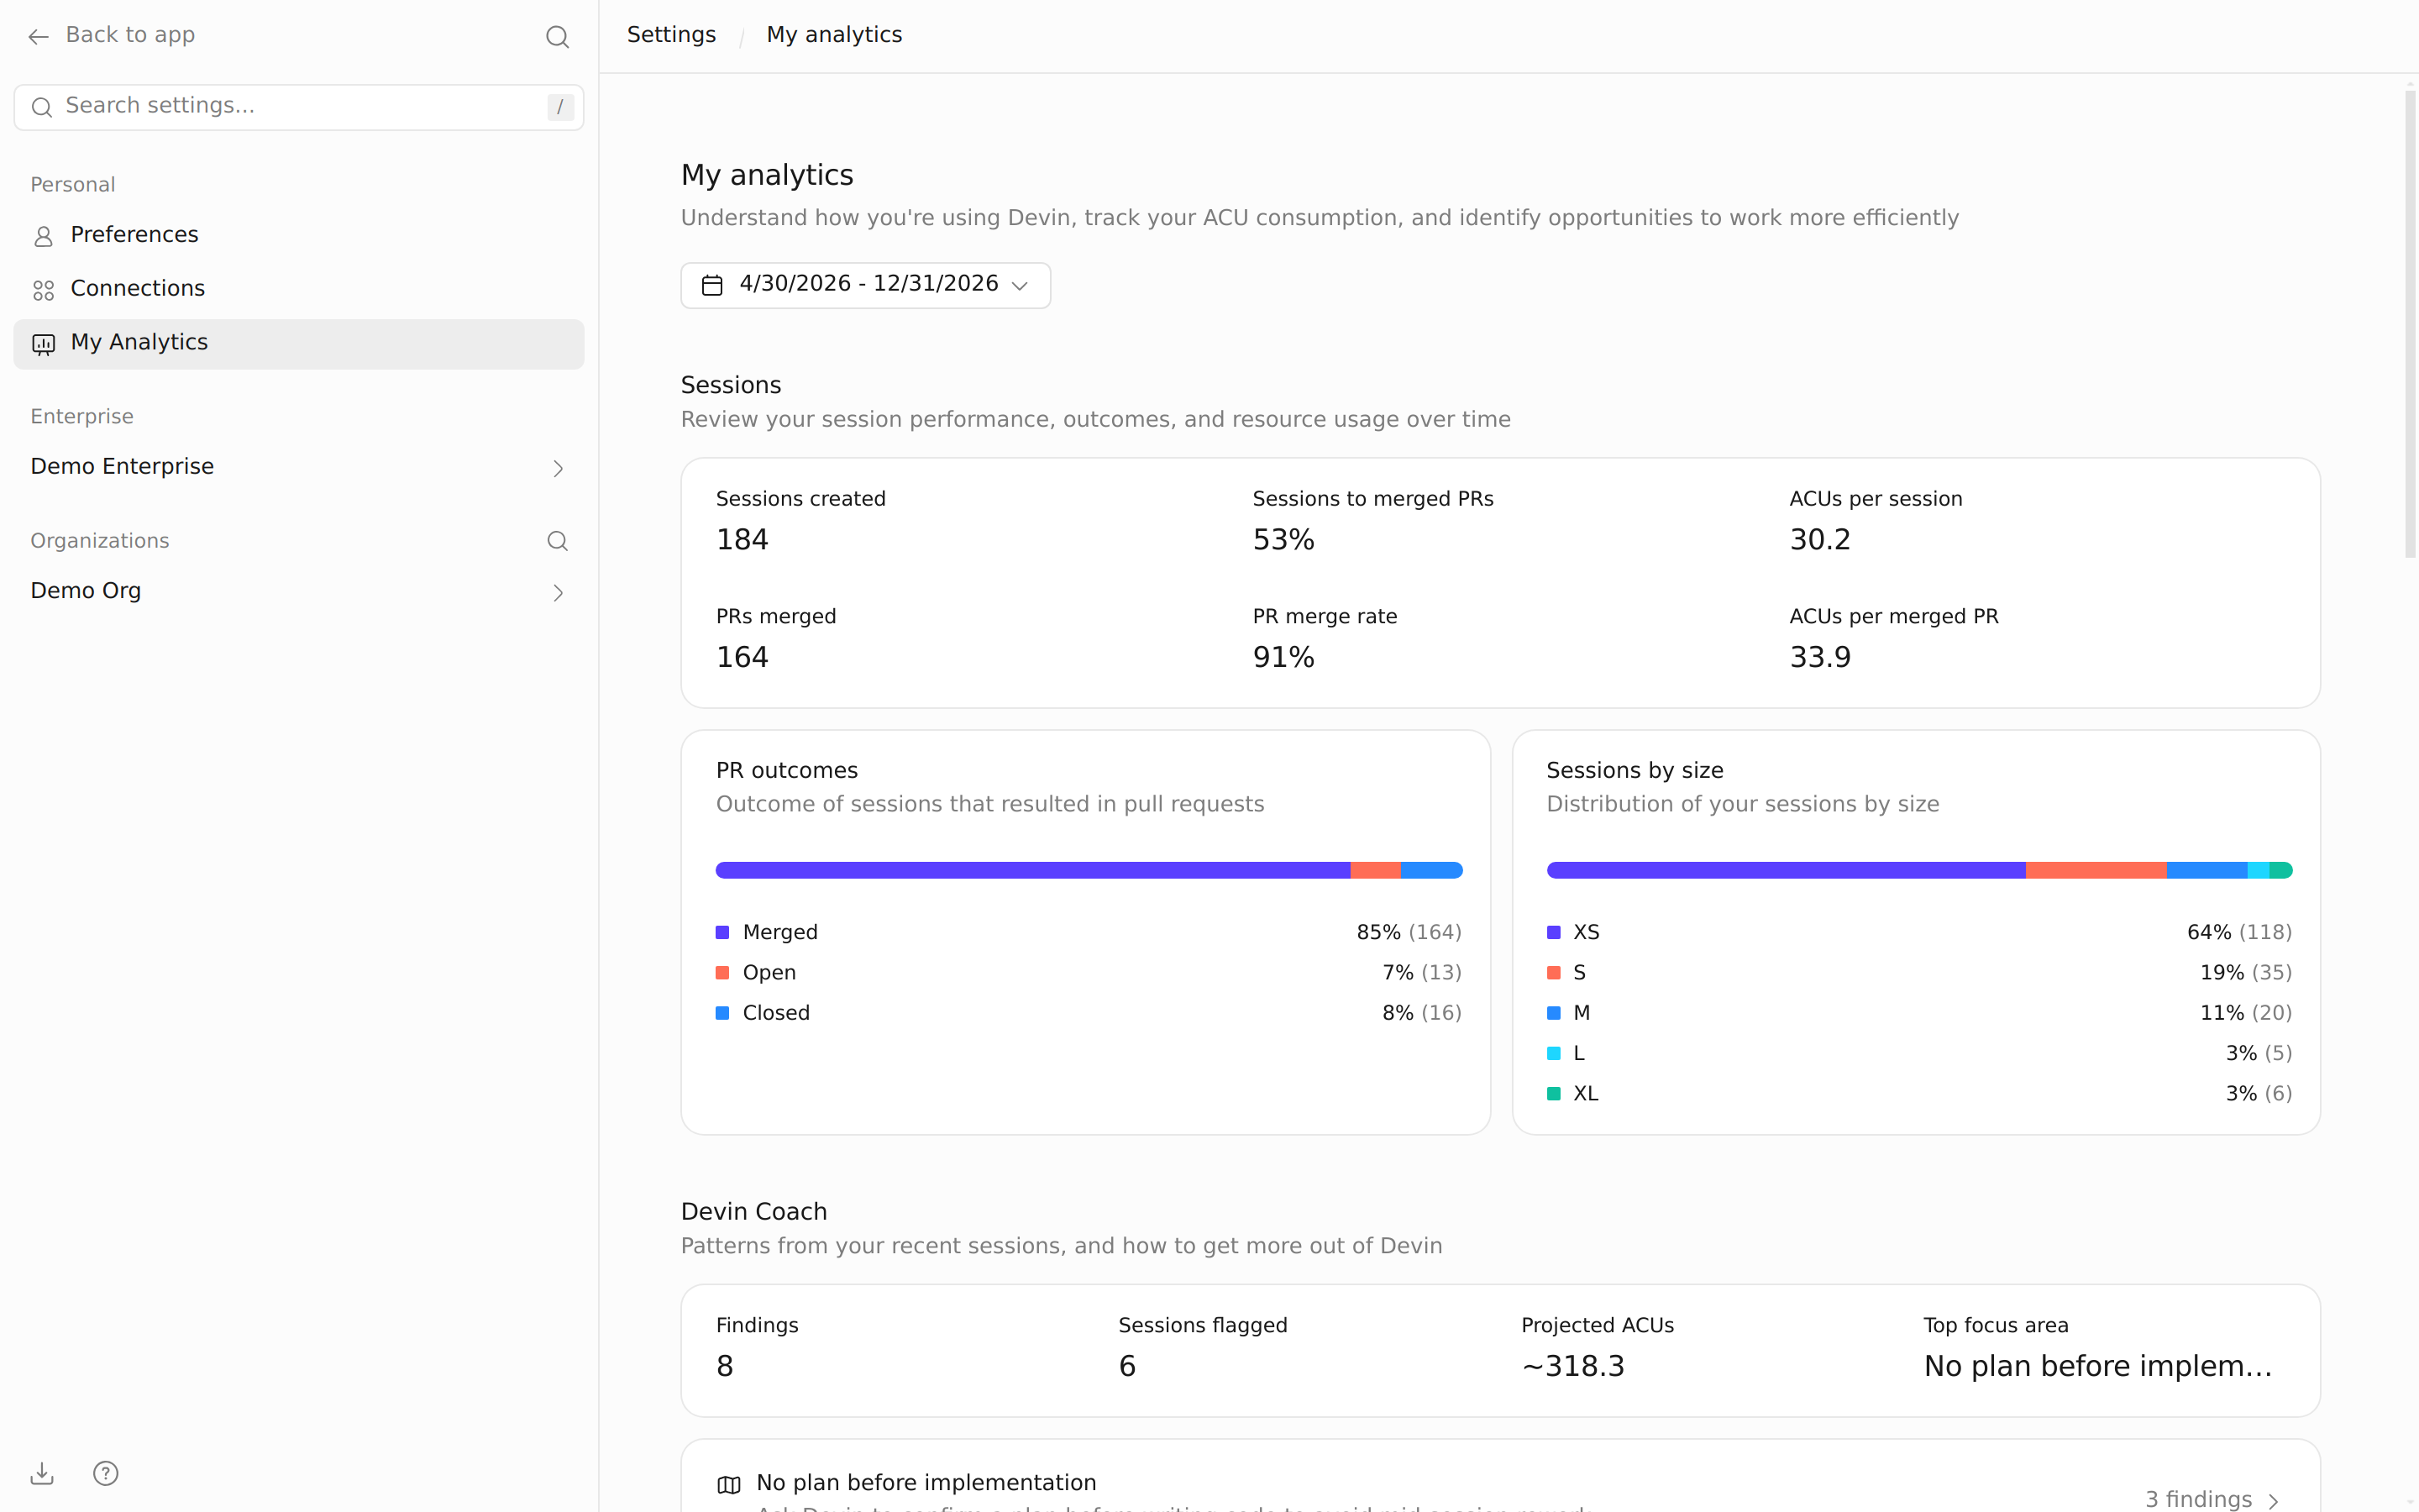Click the Connections grid icon
2419x1512 pixels.
[x=43, y=290]
